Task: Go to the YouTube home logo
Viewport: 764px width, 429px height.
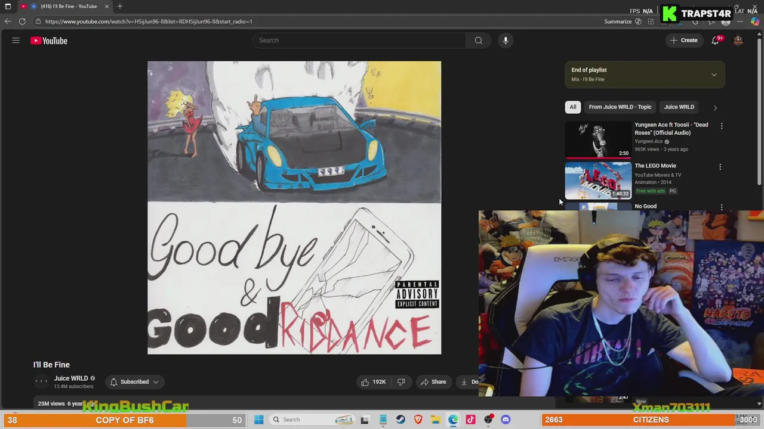Action: click(x=49, y=41)
